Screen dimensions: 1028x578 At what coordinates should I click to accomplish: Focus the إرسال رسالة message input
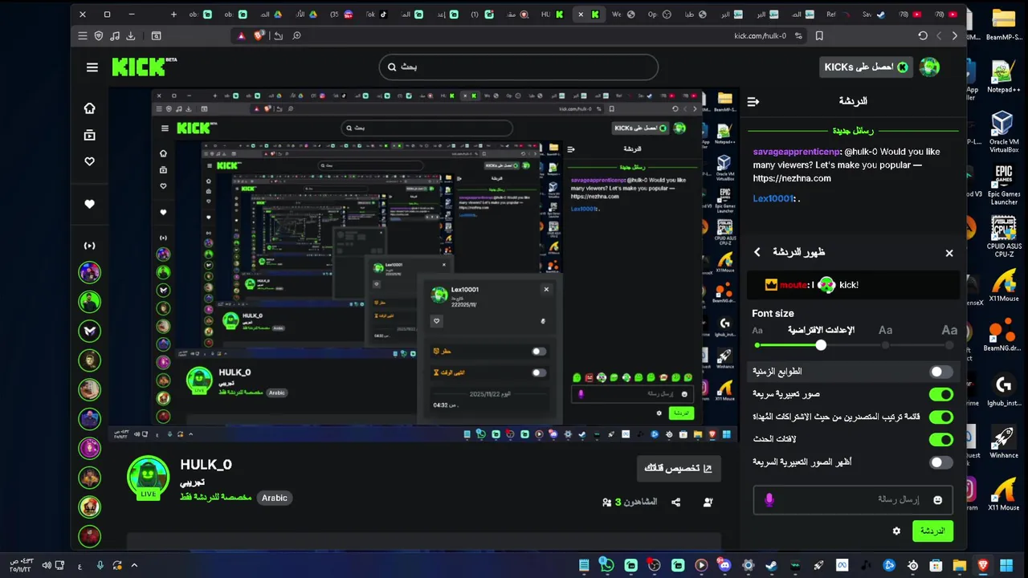853,499
